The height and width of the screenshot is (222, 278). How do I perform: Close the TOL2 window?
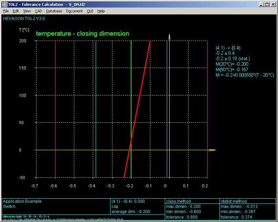click(274, 4)
